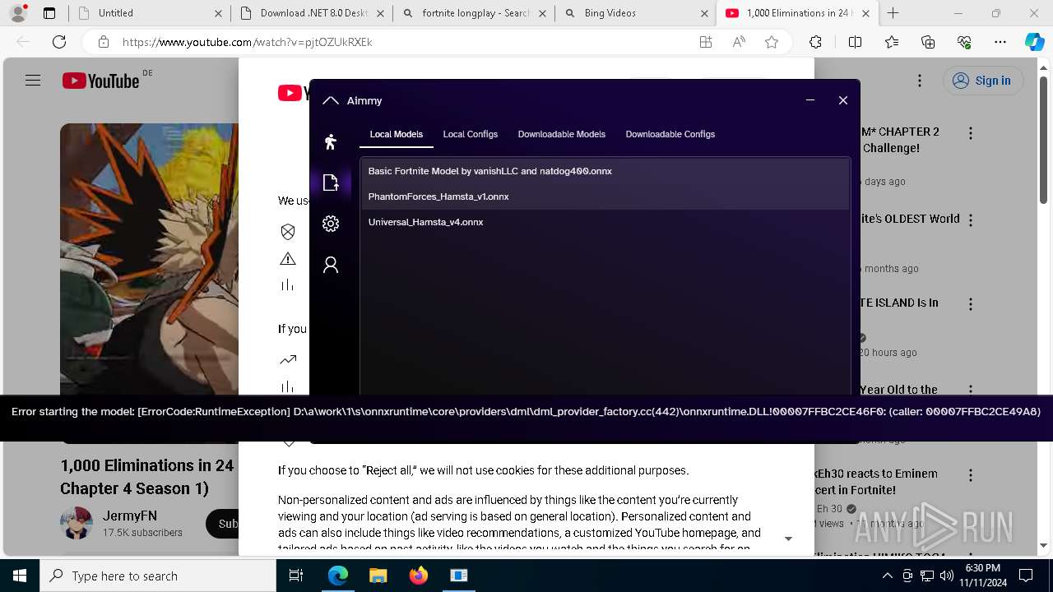1053x592 pixels.
Task: Open Edge Settings and more menu
Action: (x=1000, y=42)
